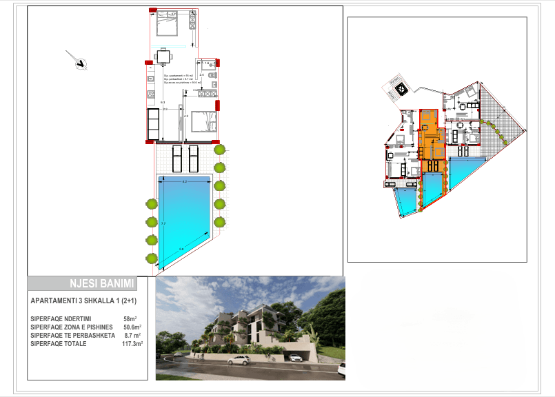The height and width of the screenshot is (397, 555).
Task: Select the dining table with four chairs
Action: [163, 57]
